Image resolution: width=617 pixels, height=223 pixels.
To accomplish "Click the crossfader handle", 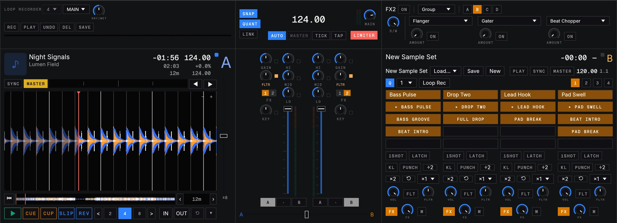I will (x=307, y=214).
